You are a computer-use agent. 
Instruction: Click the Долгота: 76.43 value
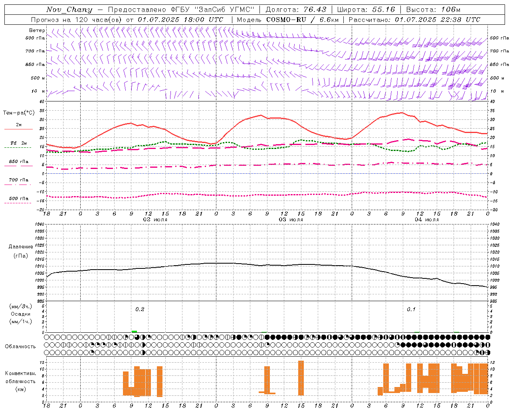coord(296,10)
